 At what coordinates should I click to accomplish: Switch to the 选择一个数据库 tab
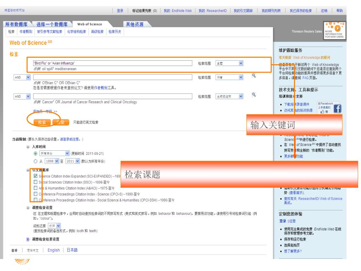click(52, 24)
